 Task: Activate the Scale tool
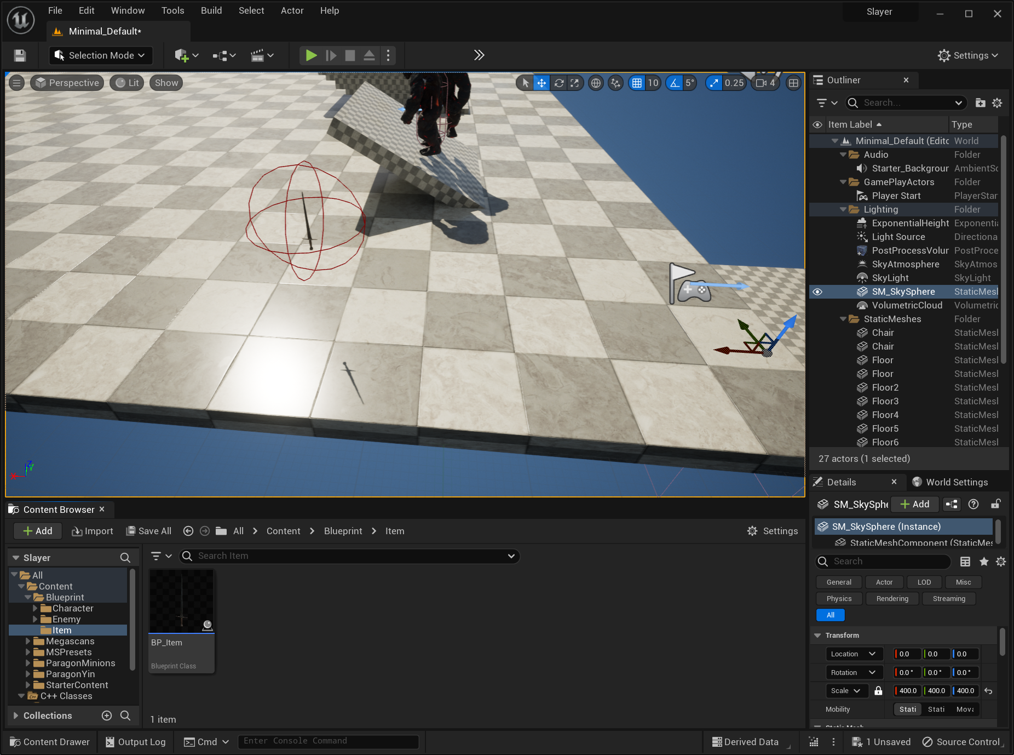[574, 83]
